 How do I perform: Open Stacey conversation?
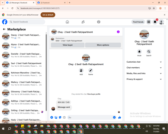23,37
